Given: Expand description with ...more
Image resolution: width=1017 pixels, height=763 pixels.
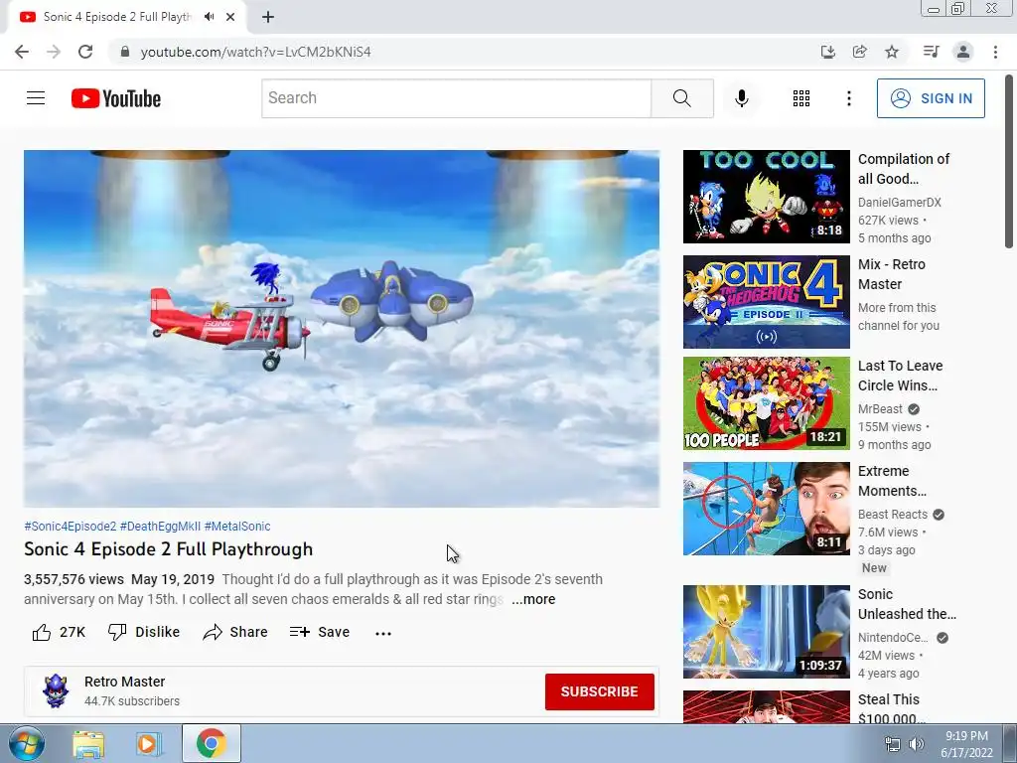Looking at the screenshot, I should click(533, 599).
